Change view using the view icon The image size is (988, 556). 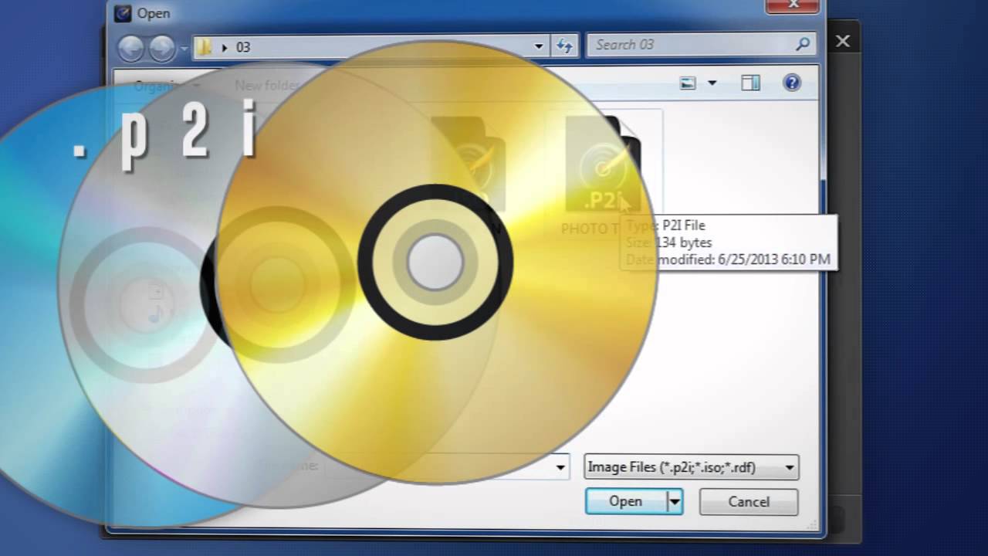point(688,83)
